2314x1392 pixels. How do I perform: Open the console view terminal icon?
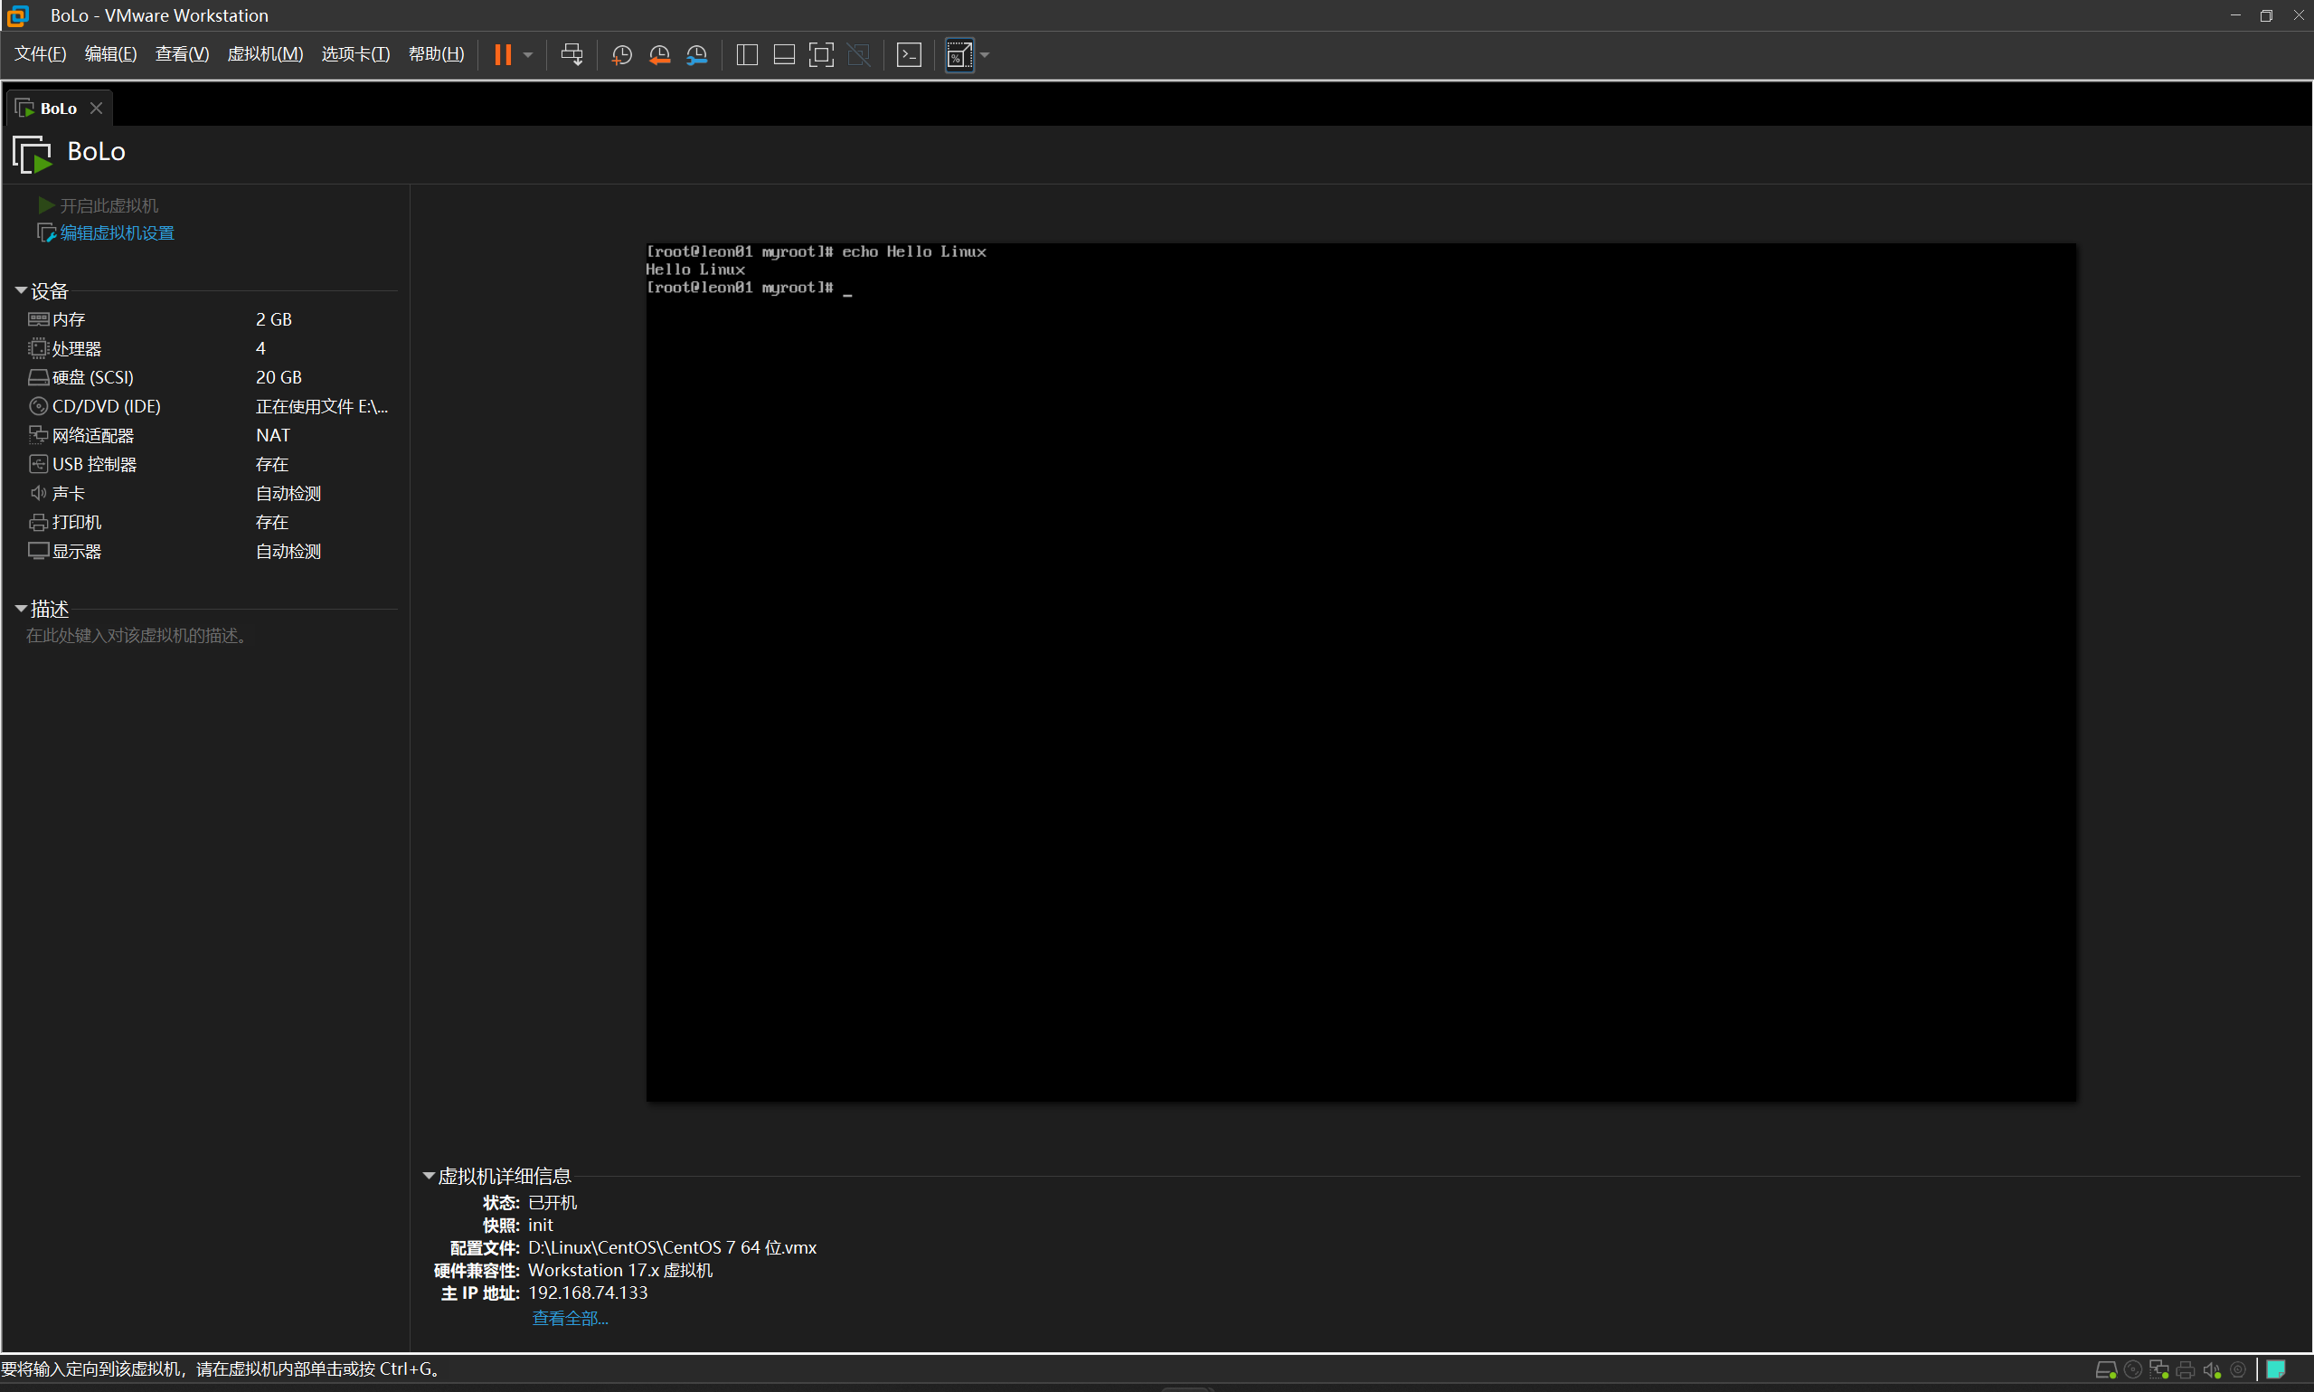pyautogui.click(x=909, y=54)
